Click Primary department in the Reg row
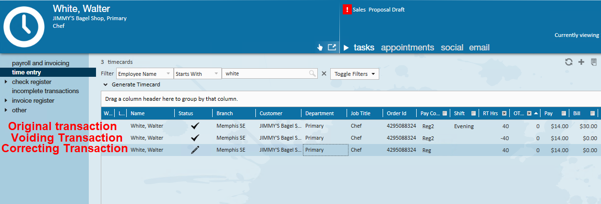This screenshot has height=204, width=601. (x=325, y=150)
